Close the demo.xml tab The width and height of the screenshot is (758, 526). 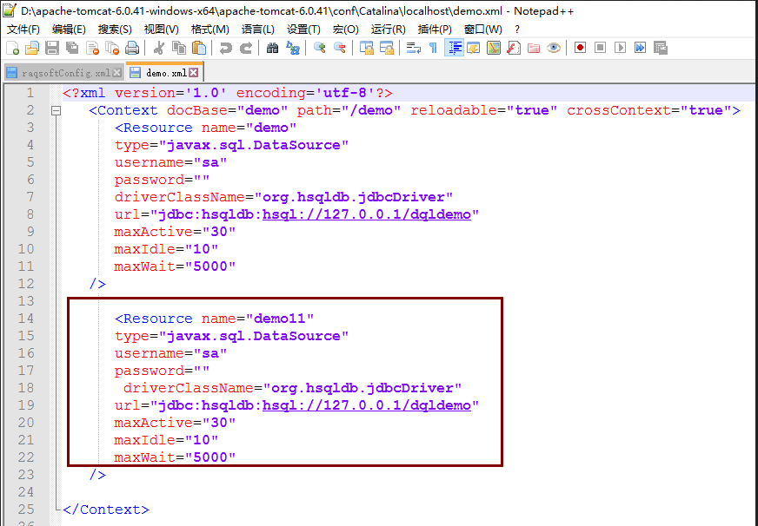point(196,73)
